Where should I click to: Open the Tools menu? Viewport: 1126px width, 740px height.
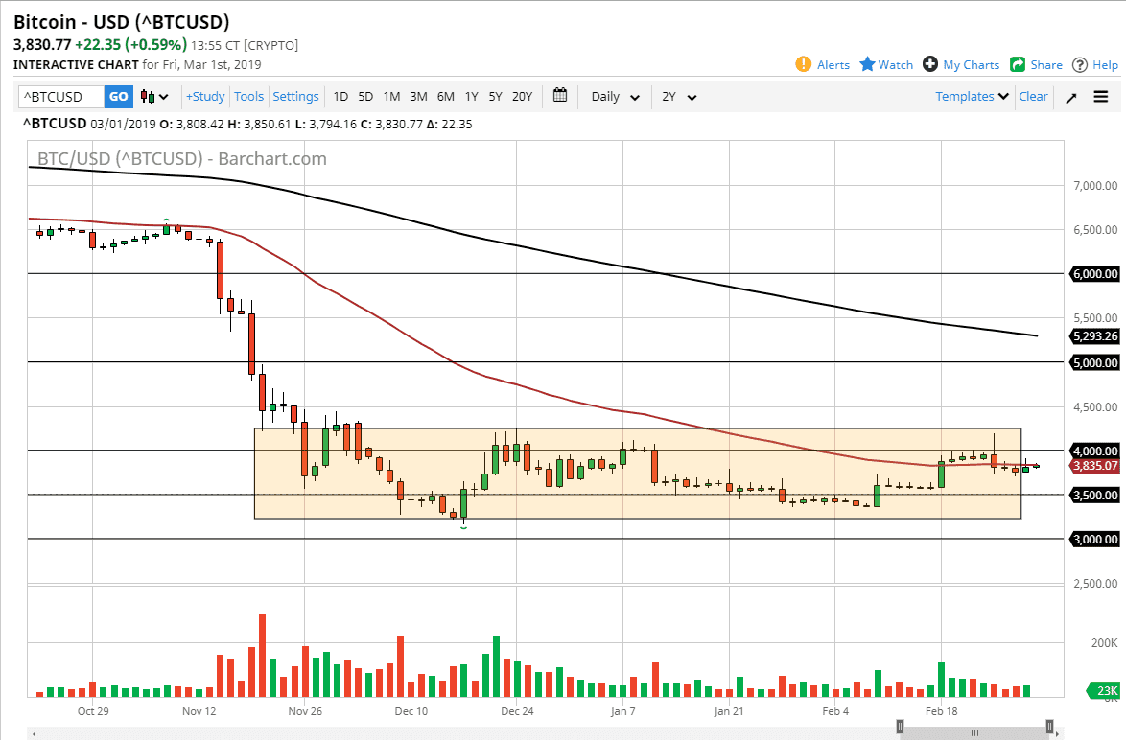[x=249, y=96]
